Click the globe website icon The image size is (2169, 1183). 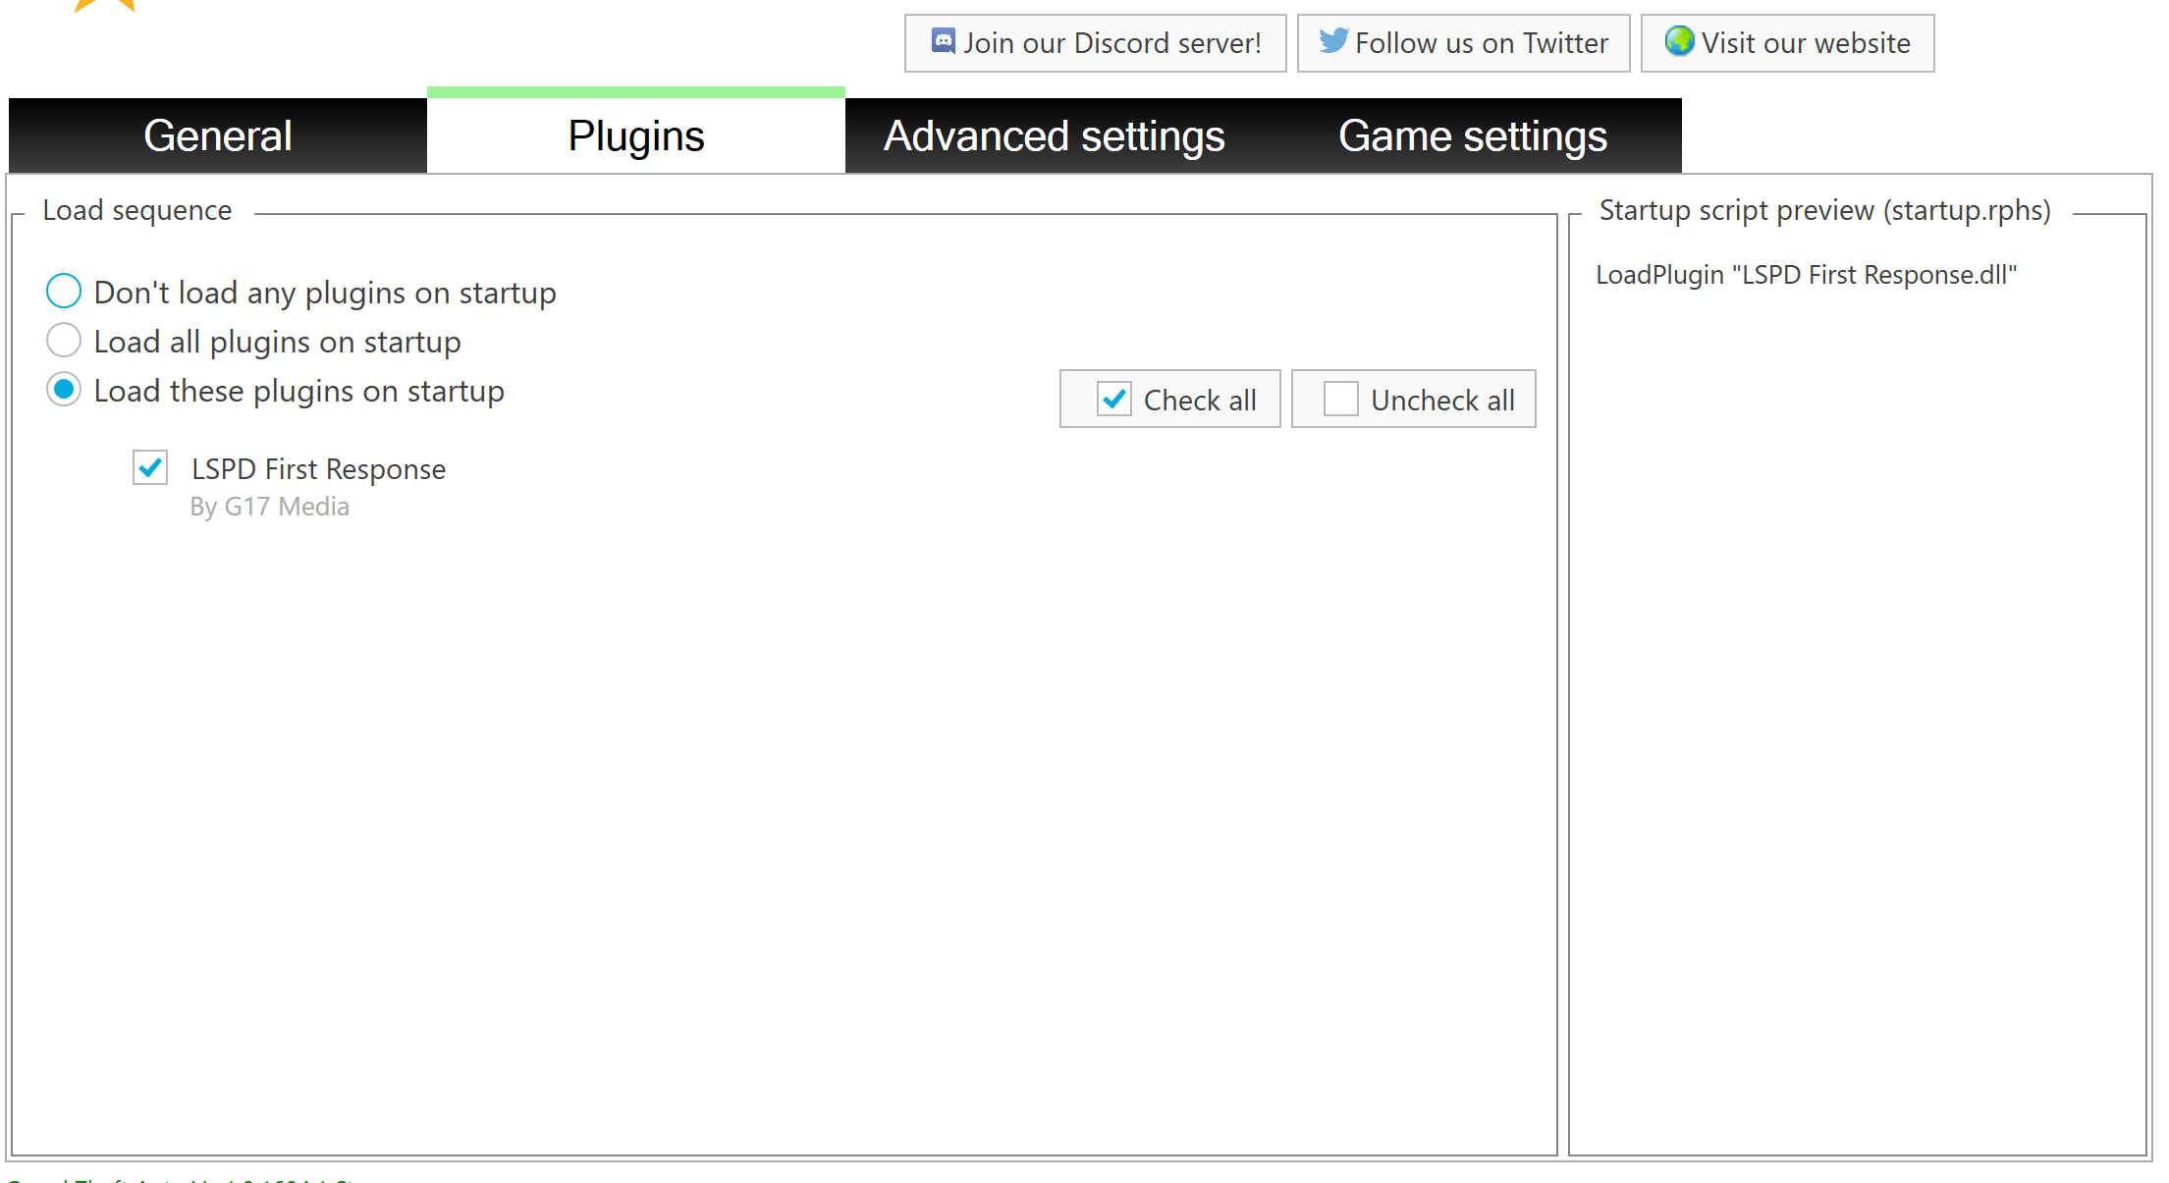(x=1679, y=41)
